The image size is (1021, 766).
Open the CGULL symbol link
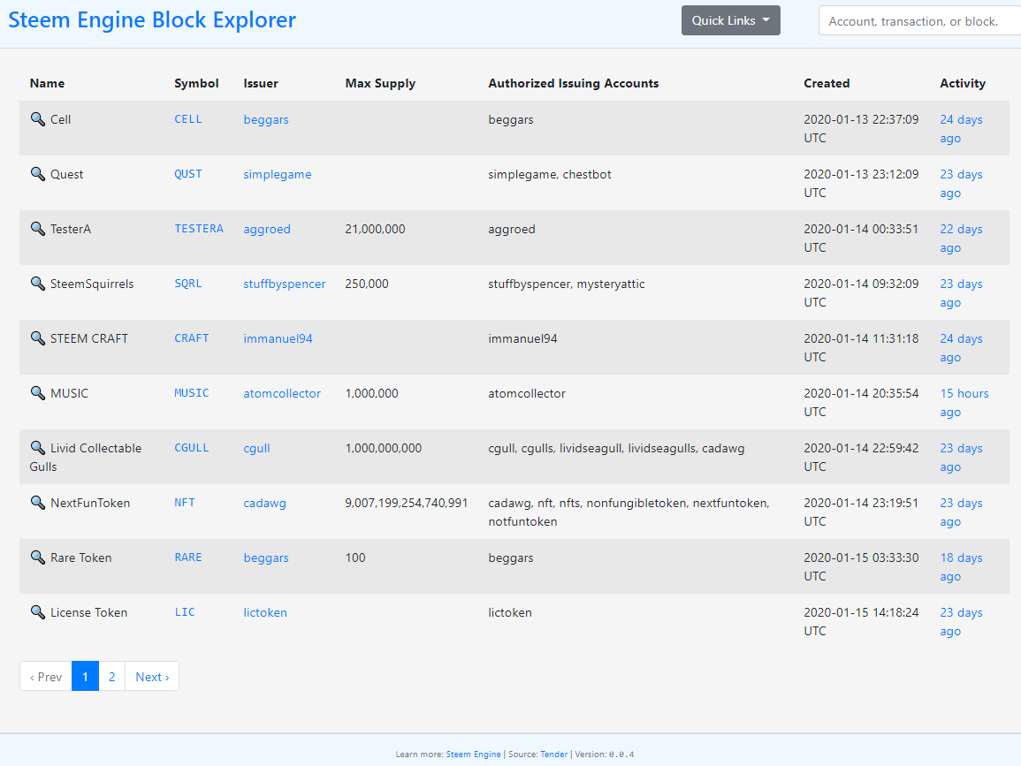click(192, 447)
